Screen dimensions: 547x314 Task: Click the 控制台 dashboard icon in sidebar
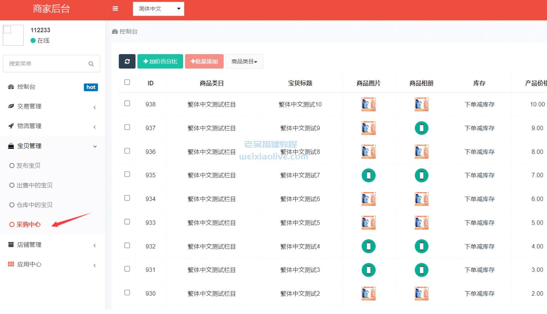coord(11,87)
